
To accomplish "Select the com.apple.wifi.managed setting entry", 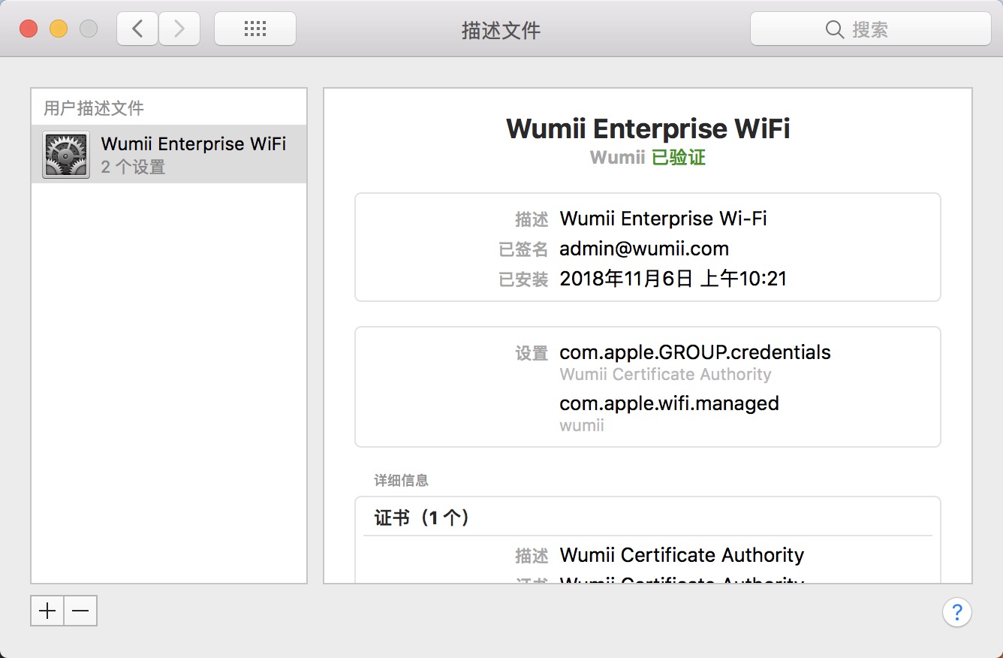I will coord(669,403).
